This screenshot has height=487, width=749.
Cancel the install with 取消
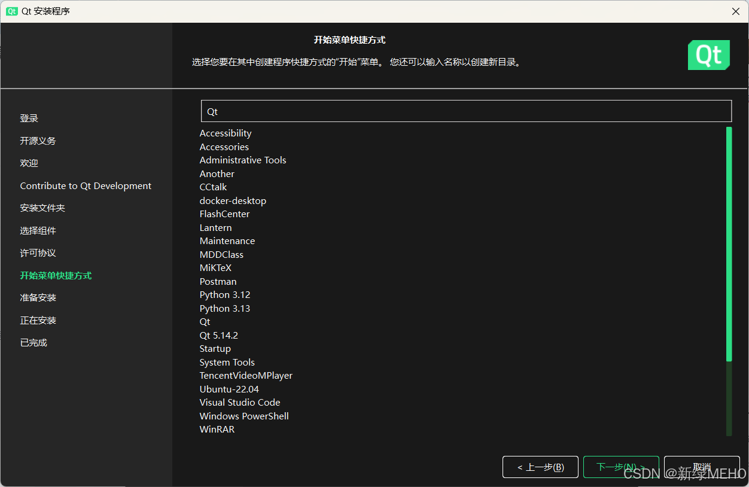(702, 467)
